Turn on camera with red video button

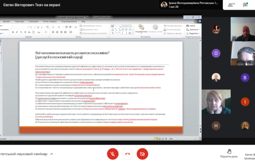click(142, 154)
